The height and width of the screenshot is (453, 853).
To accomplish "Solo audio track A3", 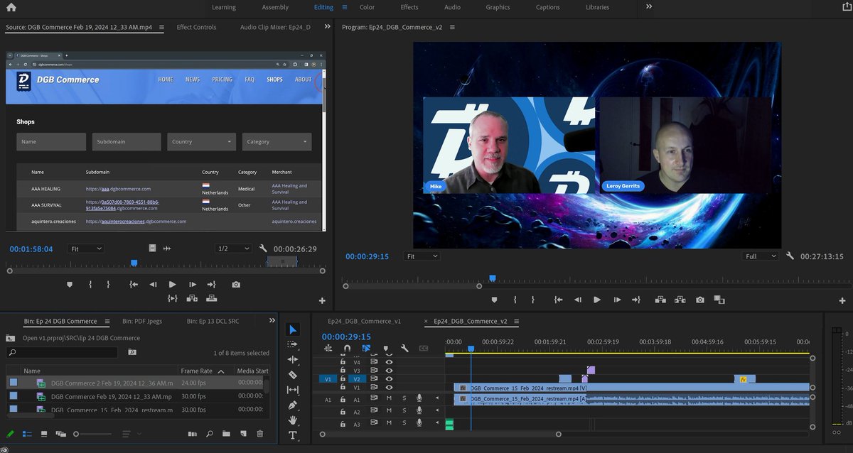I will pyautogui.click(x=404, y=424).
